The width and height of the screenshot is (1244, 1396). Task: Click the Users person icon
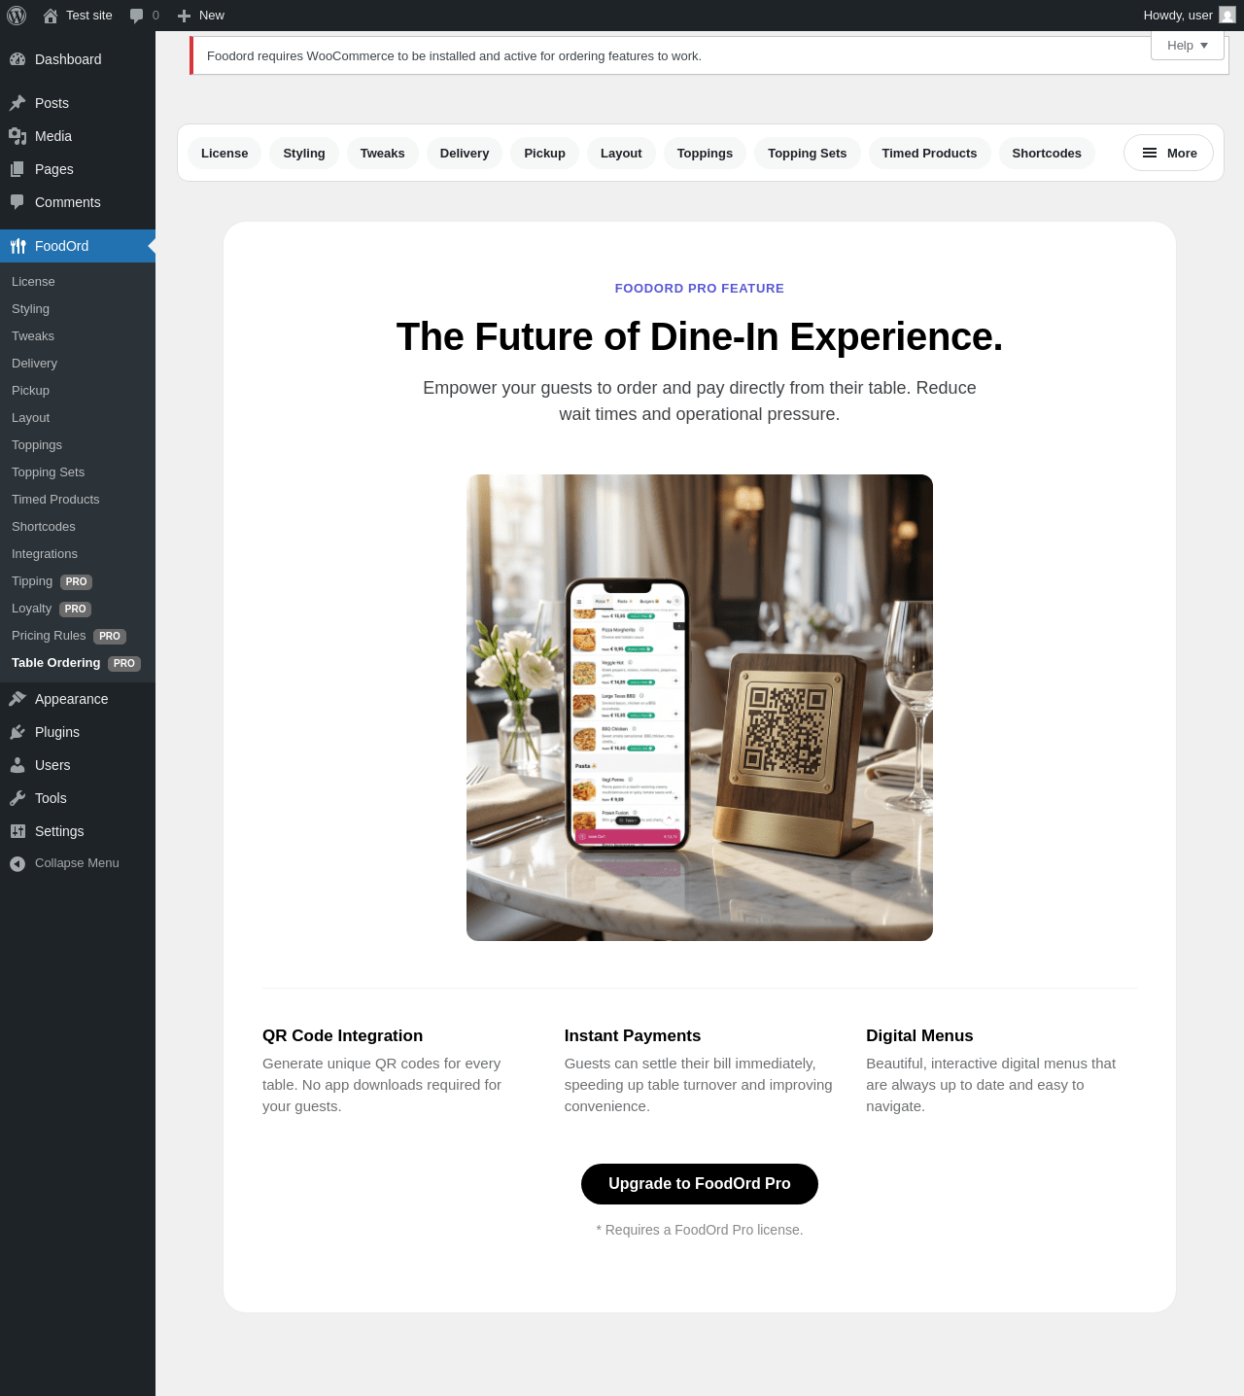click(17, 765)
